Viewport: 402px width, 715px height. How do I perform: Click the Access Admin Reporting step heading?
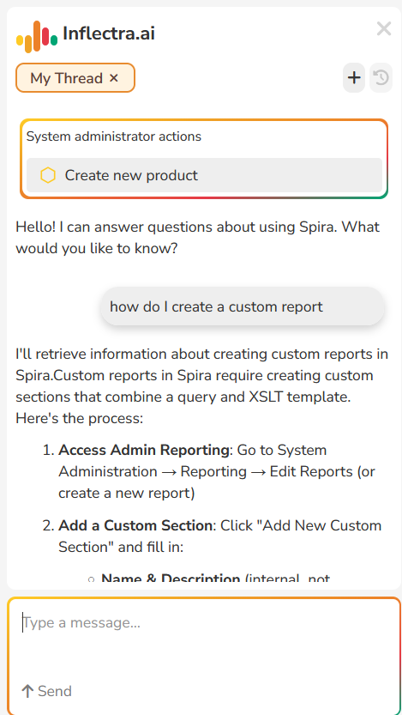tap(144, 450)
